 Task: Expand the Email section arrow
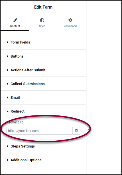click(8, 98)
